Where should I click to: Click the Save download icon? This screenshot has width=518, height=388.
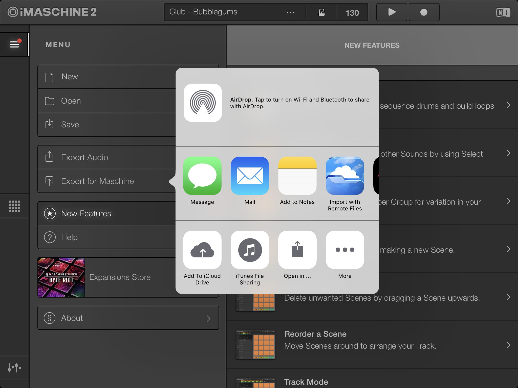point(49,124)
